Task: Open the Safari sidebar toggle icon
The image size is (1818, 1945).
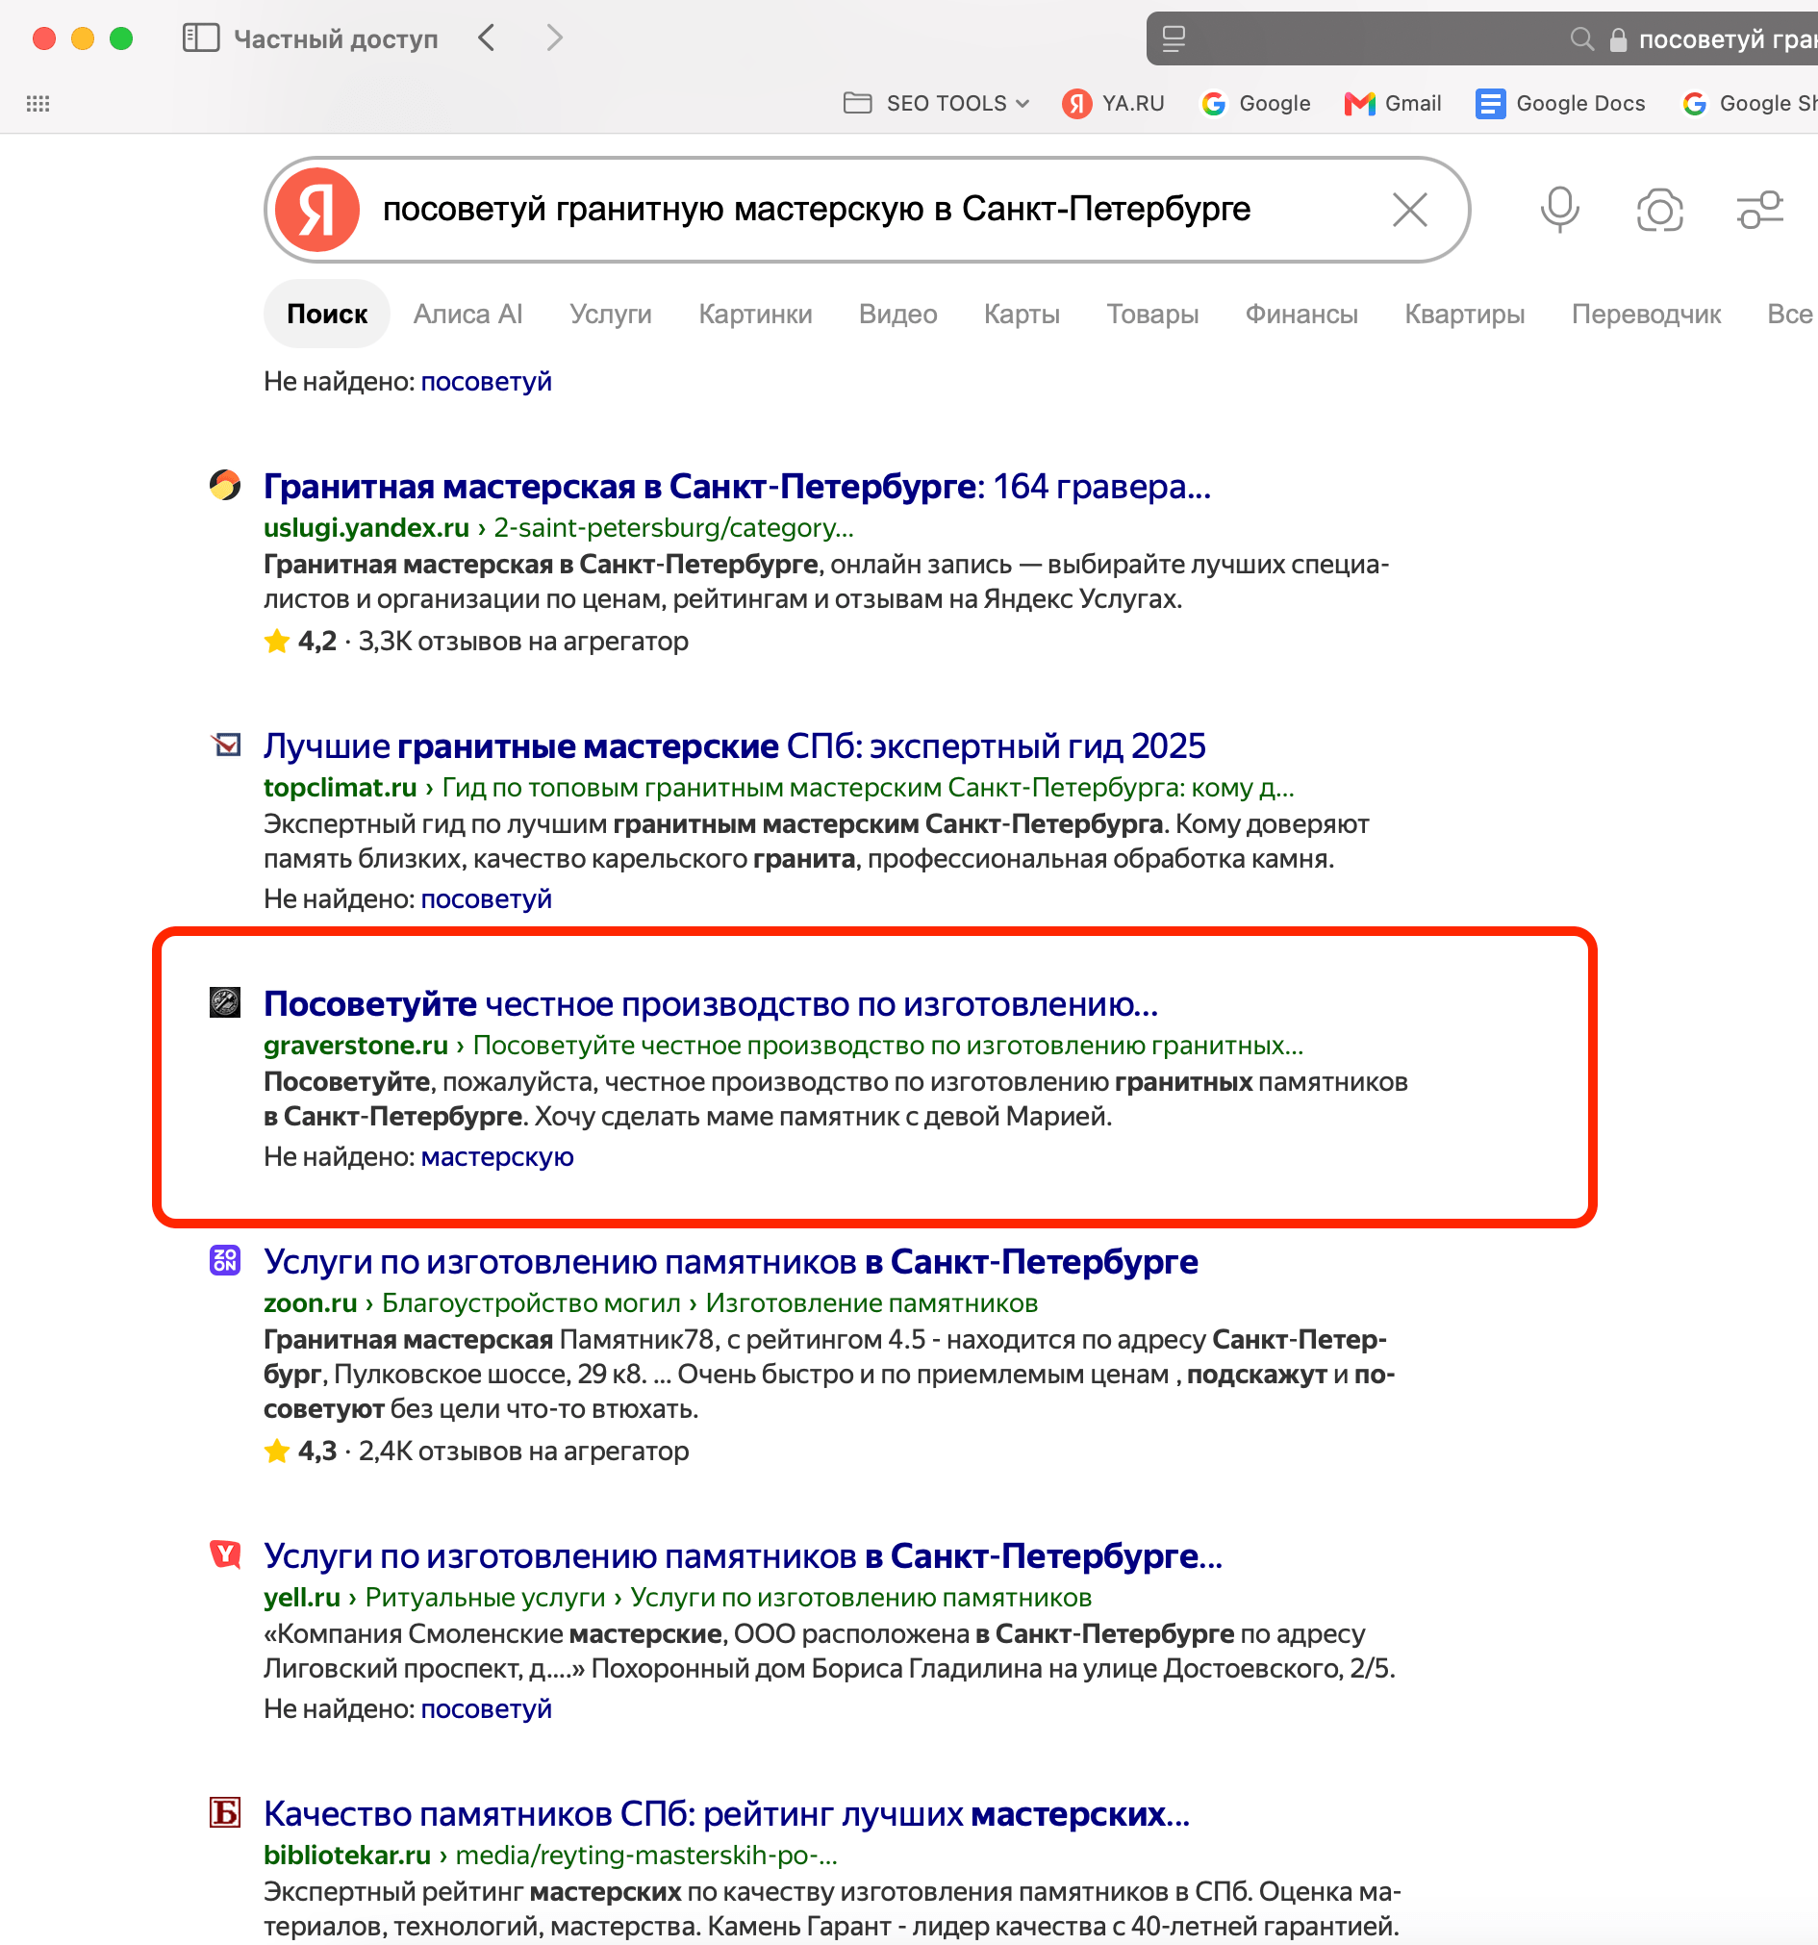Action: (x=201, y=38)
